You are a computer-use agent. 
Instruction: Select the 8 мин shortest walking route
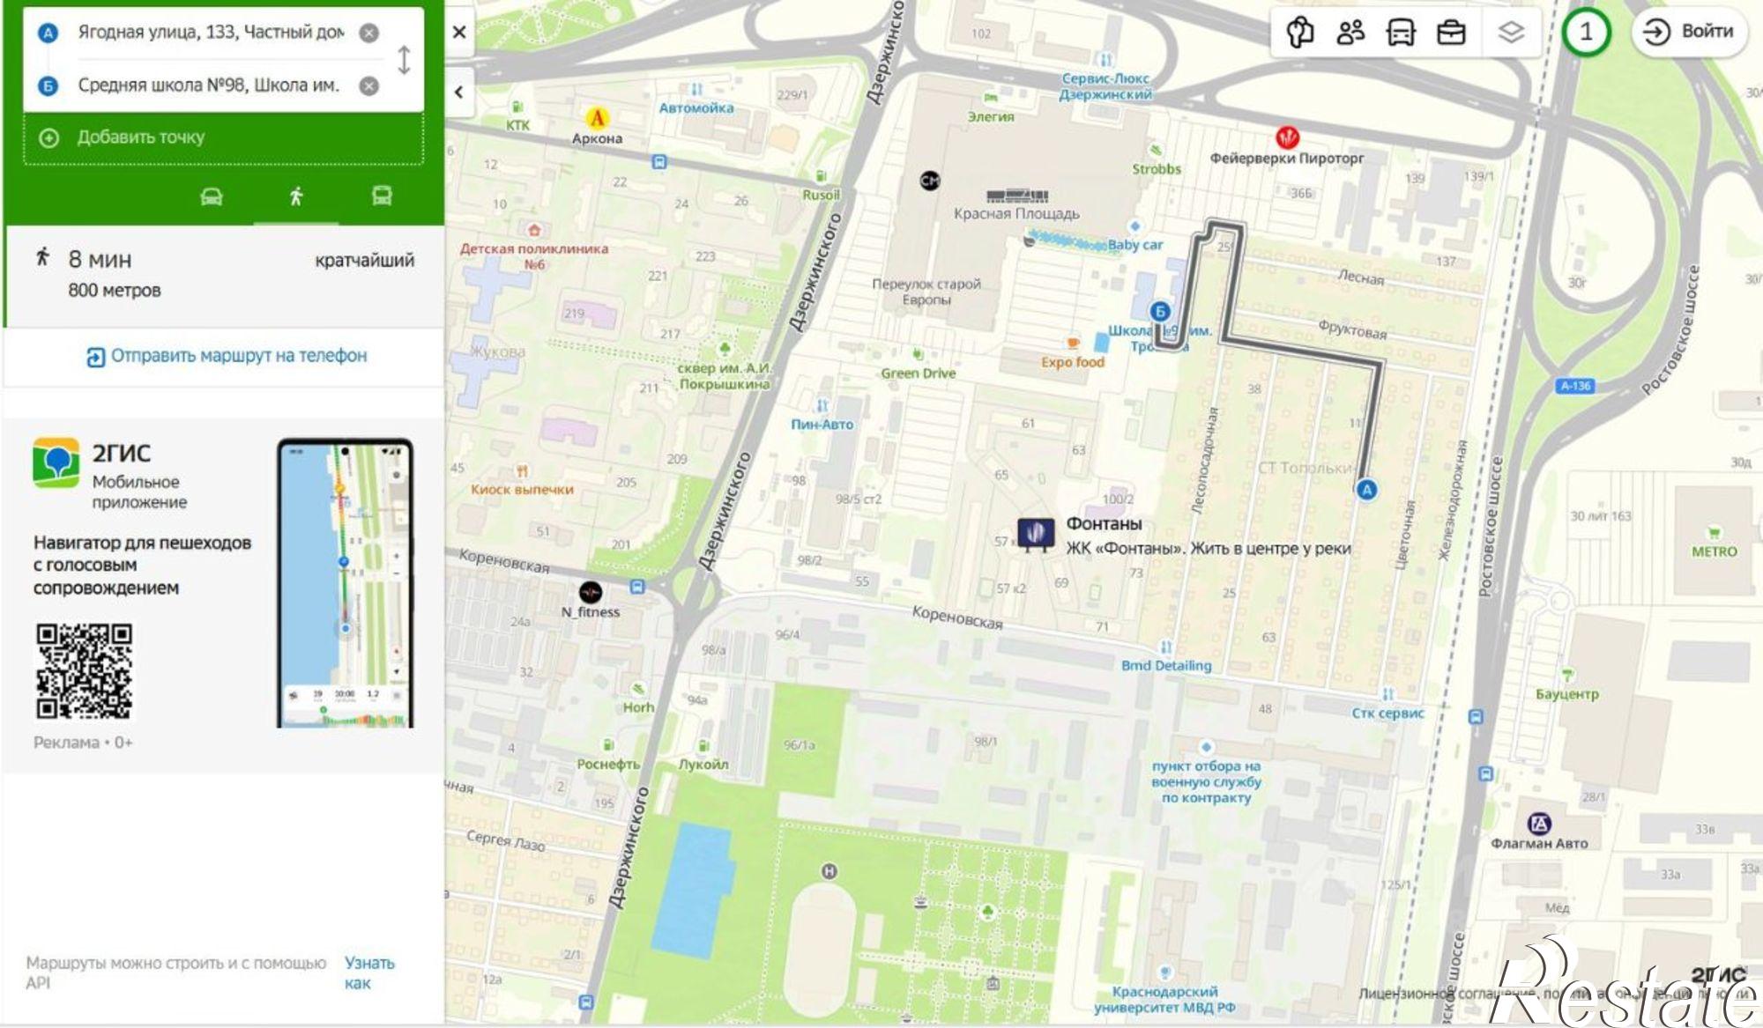[x=224, y=275]
